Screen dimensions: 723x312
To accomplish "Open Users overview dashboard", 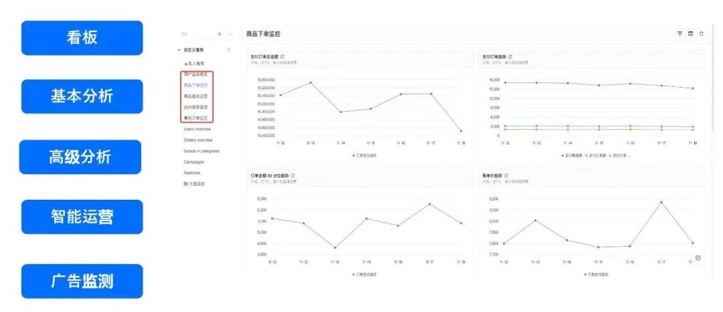I will 197,130.
